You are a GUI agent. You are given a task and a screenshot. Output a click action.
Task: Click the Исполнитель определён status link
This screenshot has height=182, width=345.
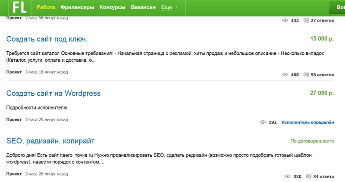click(x=307, y=122)
